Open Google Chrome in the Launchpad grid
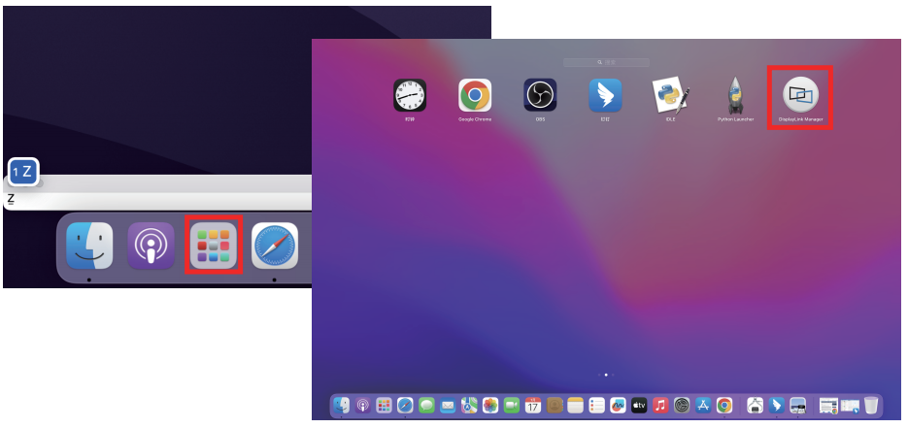908x428 pixels. point(474,95)
